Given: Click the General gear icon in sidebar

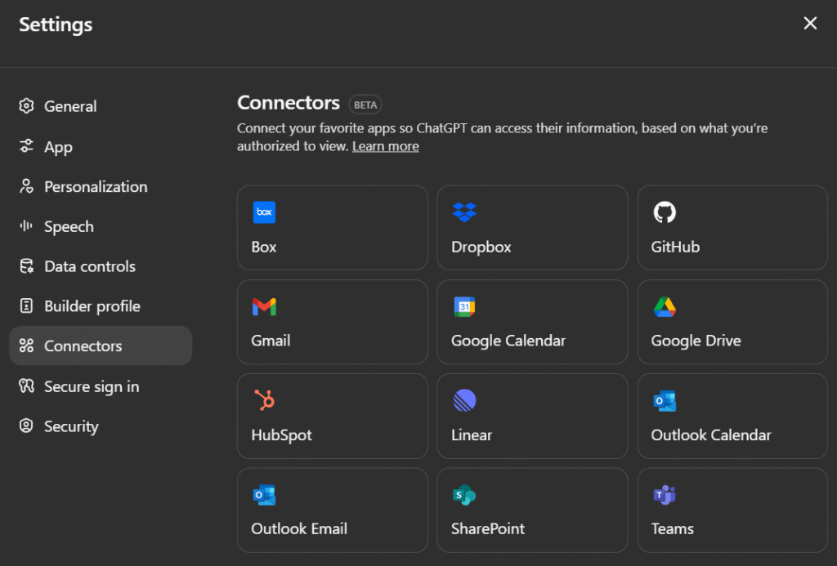Looking at the screenshot, I should pyautogui.click(x=26, y=105).
